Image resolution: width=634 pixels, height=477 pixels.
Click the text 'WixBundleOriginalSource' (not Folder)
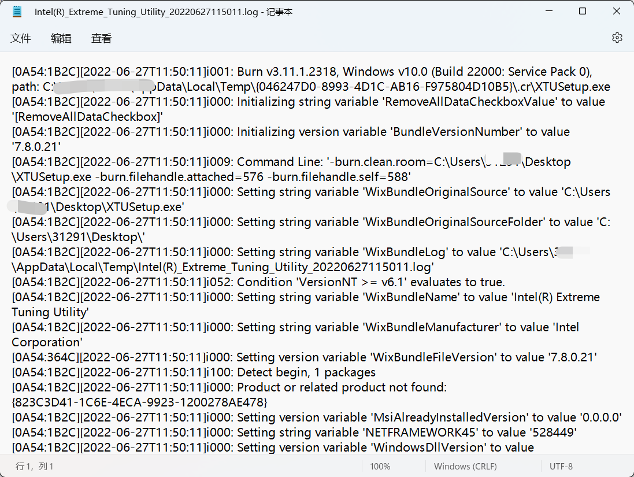[x=436, y=191]
